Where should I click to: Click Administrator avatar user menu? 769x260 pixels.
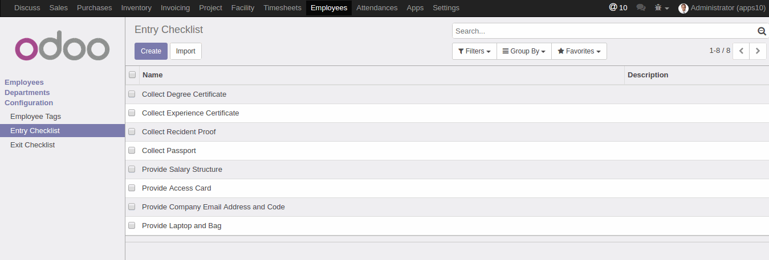click(722, 8)
